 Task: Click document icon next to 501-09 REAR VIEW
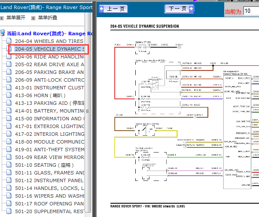tap(9, 157)
